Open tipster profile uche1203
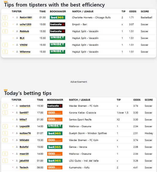The image size is (157, 172). point(25,24)
